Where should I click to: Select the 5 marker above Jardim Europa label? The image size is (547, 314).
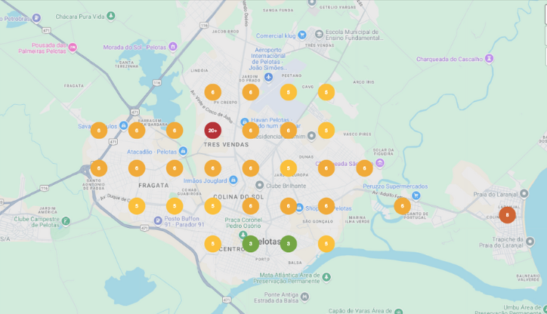[288, 168]
